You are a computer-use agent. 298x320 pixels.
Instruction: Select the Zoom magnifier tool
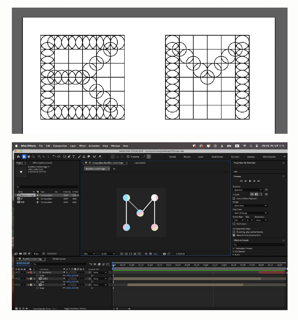coord(33,157)
